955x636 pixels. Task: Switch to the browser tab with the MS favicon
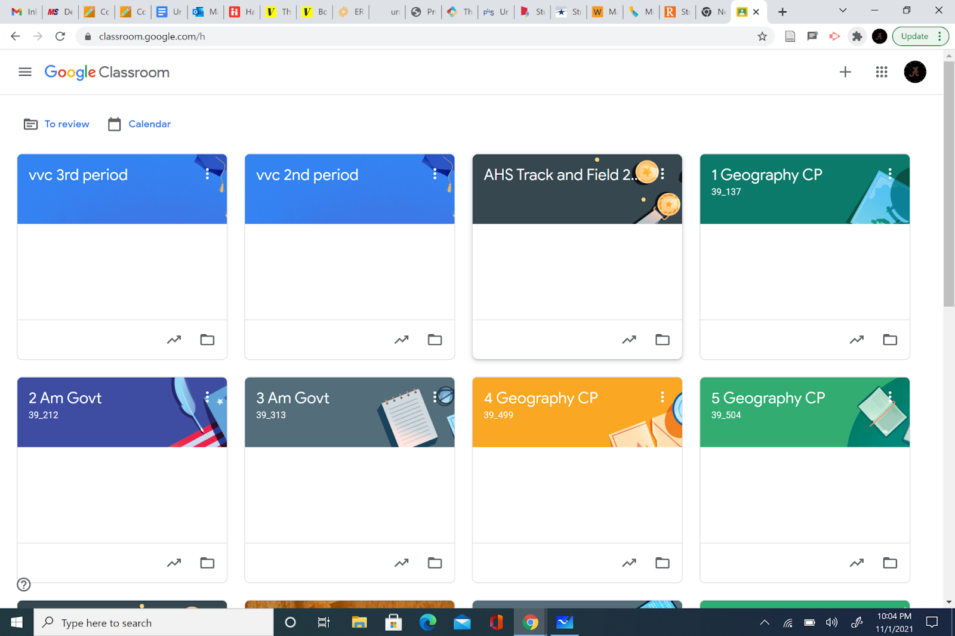60,12
